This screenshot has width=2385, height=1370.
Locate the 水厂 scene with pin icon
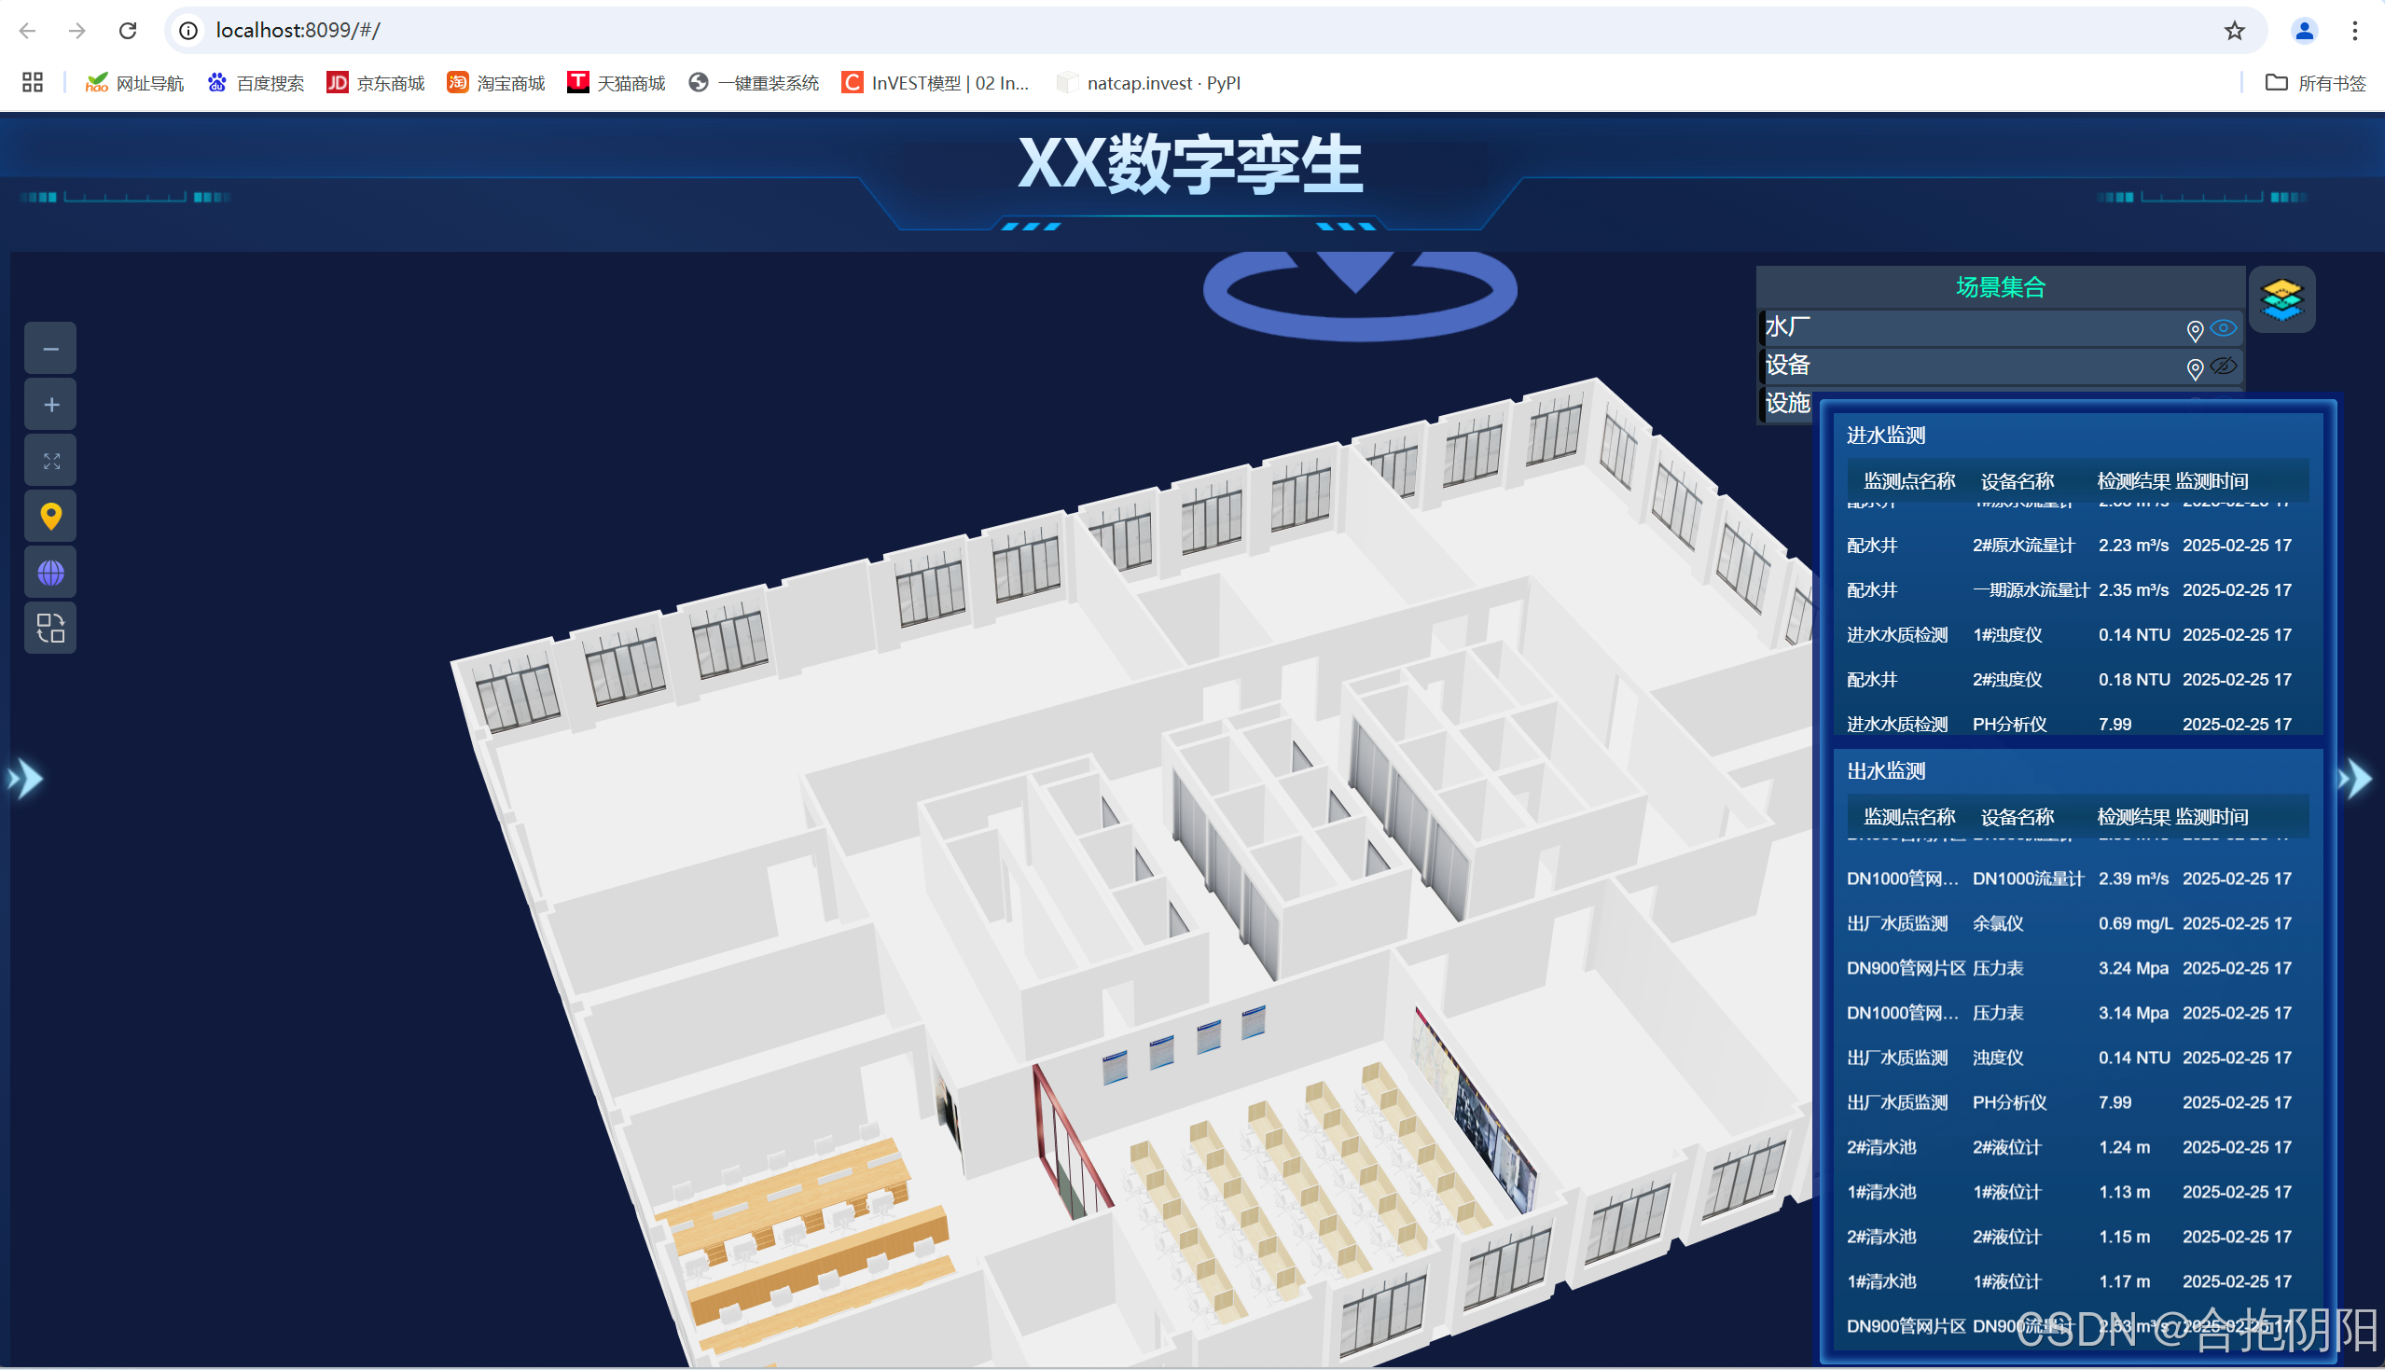pos(2194,330)
